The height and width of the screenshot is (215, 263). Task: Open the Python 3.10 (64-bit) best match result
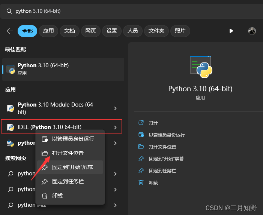pyautogui.click(x=63, y=70)
